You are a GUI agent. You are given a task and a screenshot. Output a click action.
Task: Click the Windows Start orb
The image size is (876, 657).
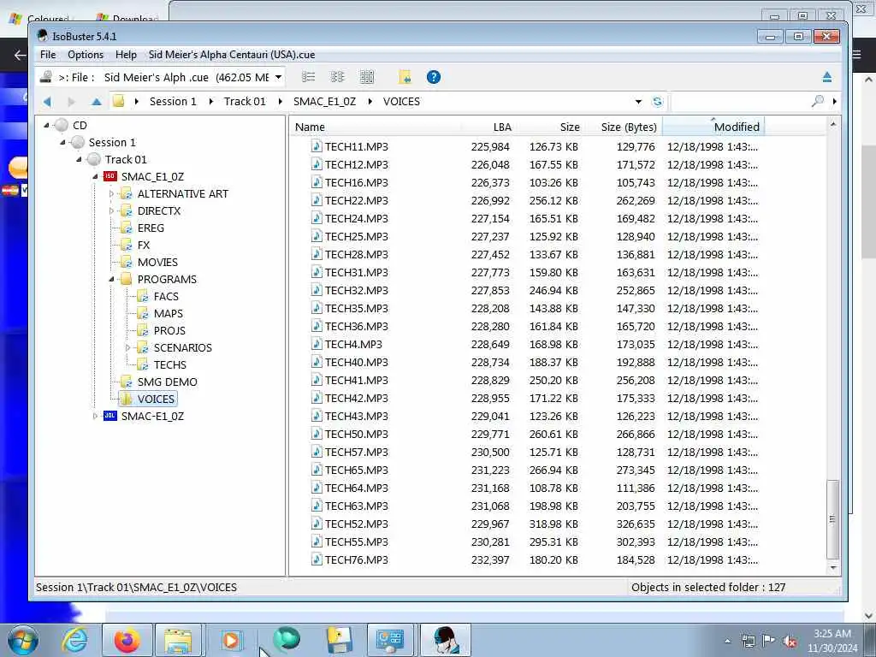pyautogui.click(x=23, y=640)
